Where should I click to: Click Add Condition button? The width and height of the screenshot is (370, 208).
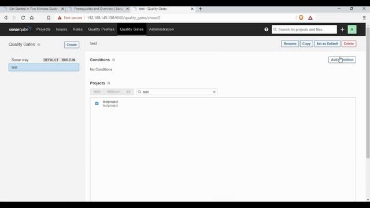pos(342,60)
